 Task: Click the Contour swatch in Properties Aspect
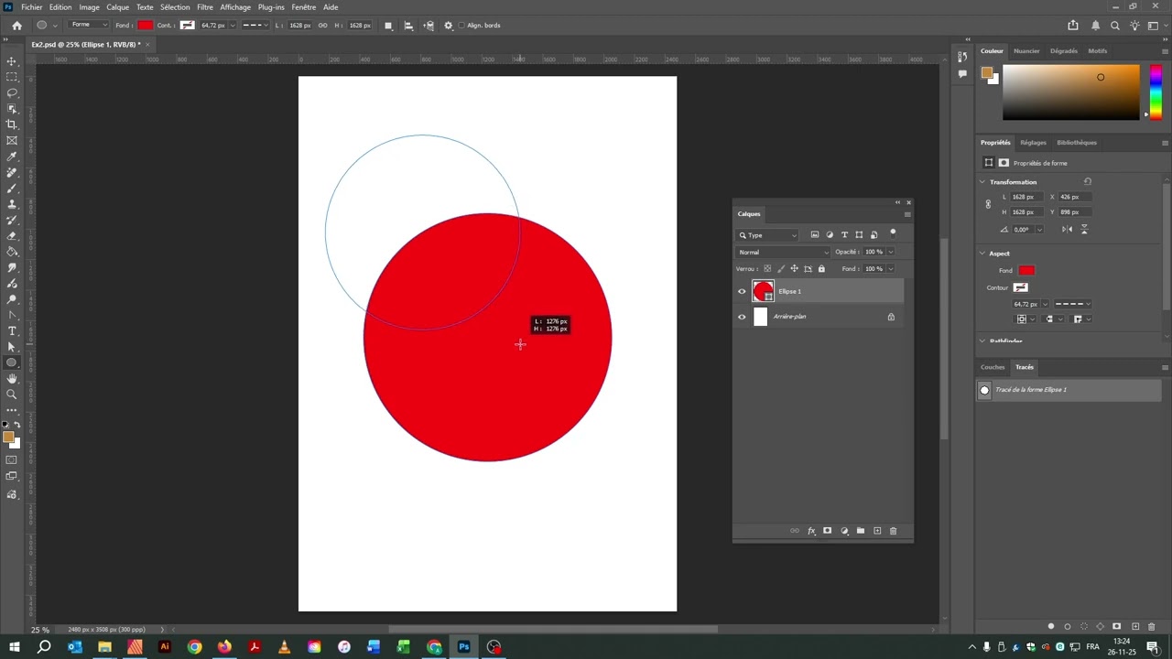click(1020, 288)
